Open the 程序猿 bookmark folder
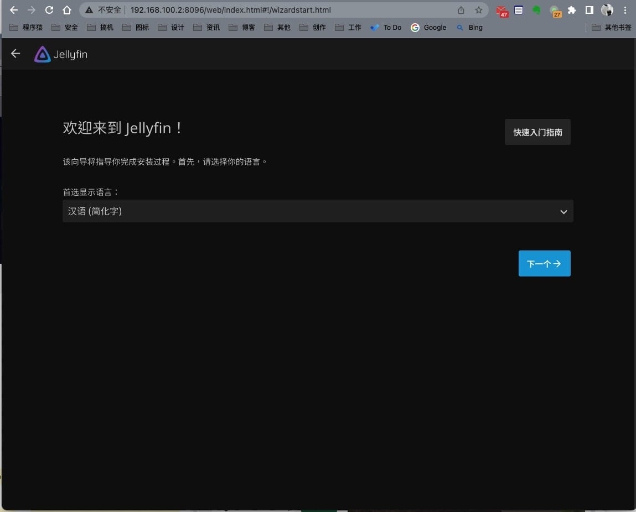This screenshot has height=512, width=636. click(x=26, y=28)
